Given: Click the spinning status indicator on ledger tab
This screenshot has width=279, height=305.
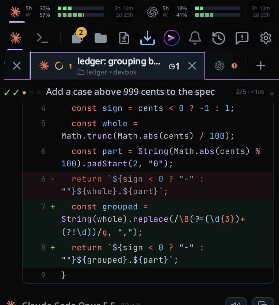Looking at the screenshot, I should coord(59,66).
